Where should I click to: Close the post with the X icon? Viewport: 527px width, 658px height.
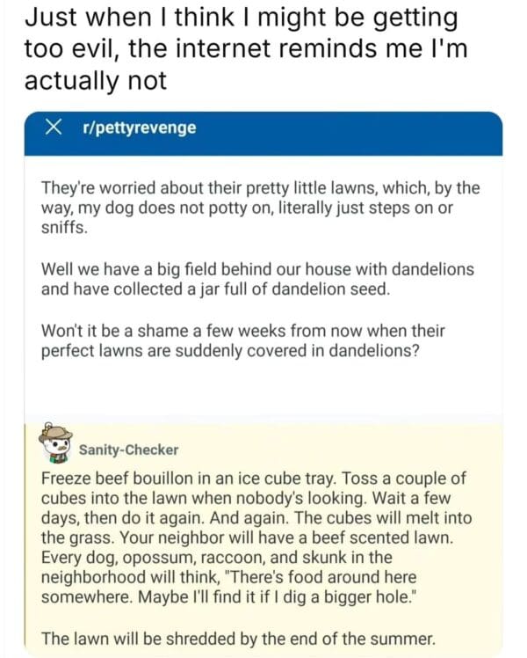(x=54, y=128)
